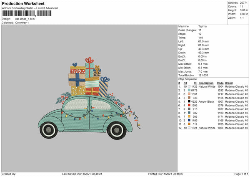Pick the navy blue swatch in stop 10
Viewport: 250px width, 177px height.
[190, 120]
